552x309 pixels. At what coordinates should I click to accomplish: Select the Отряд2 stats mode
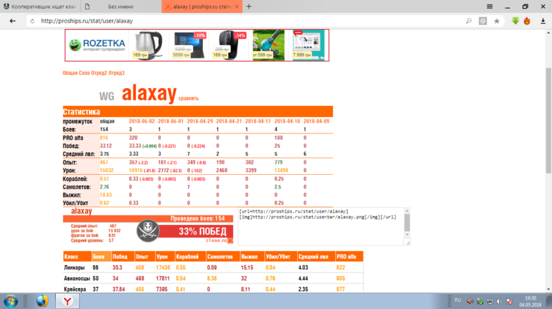tap(99, 73)
